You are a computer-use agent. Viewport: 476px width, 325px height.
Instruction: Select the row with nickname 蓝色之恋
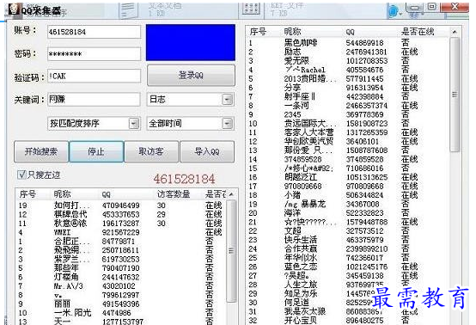348,267
